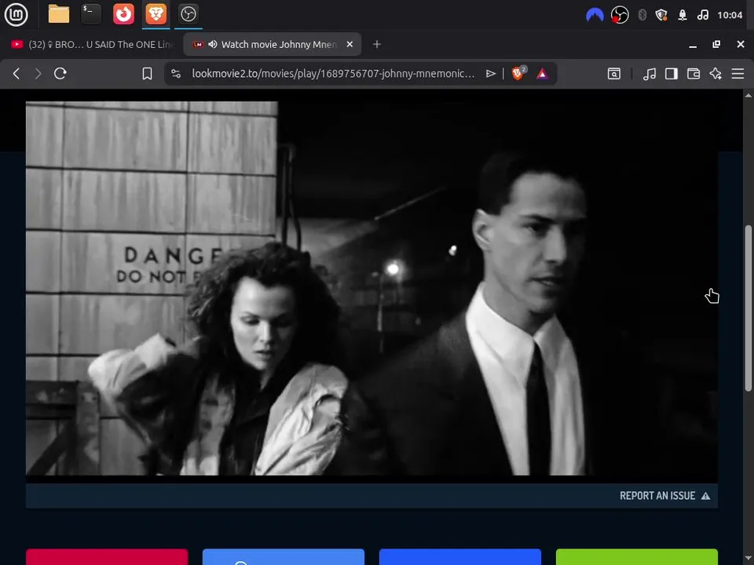Open the notifications bell in the tray

683,15
